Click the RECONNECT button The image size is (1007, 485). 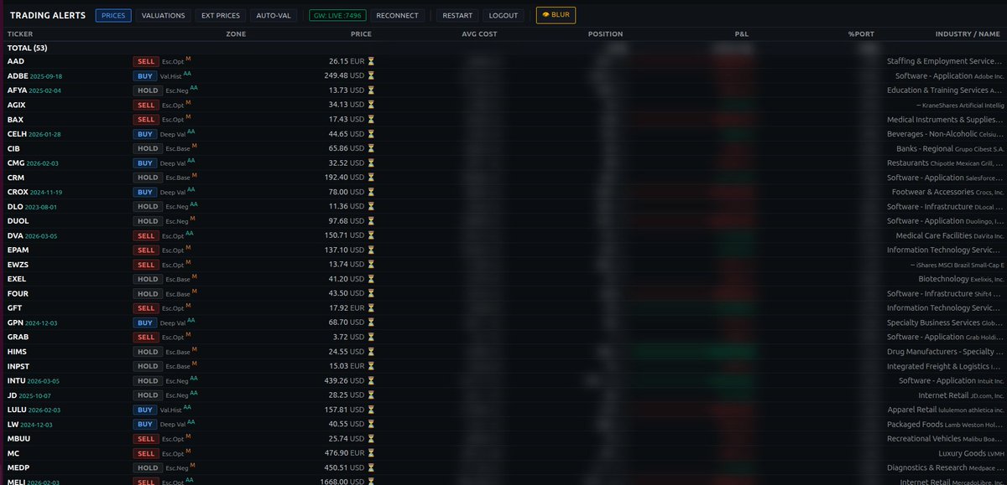(x=397, y=16)
